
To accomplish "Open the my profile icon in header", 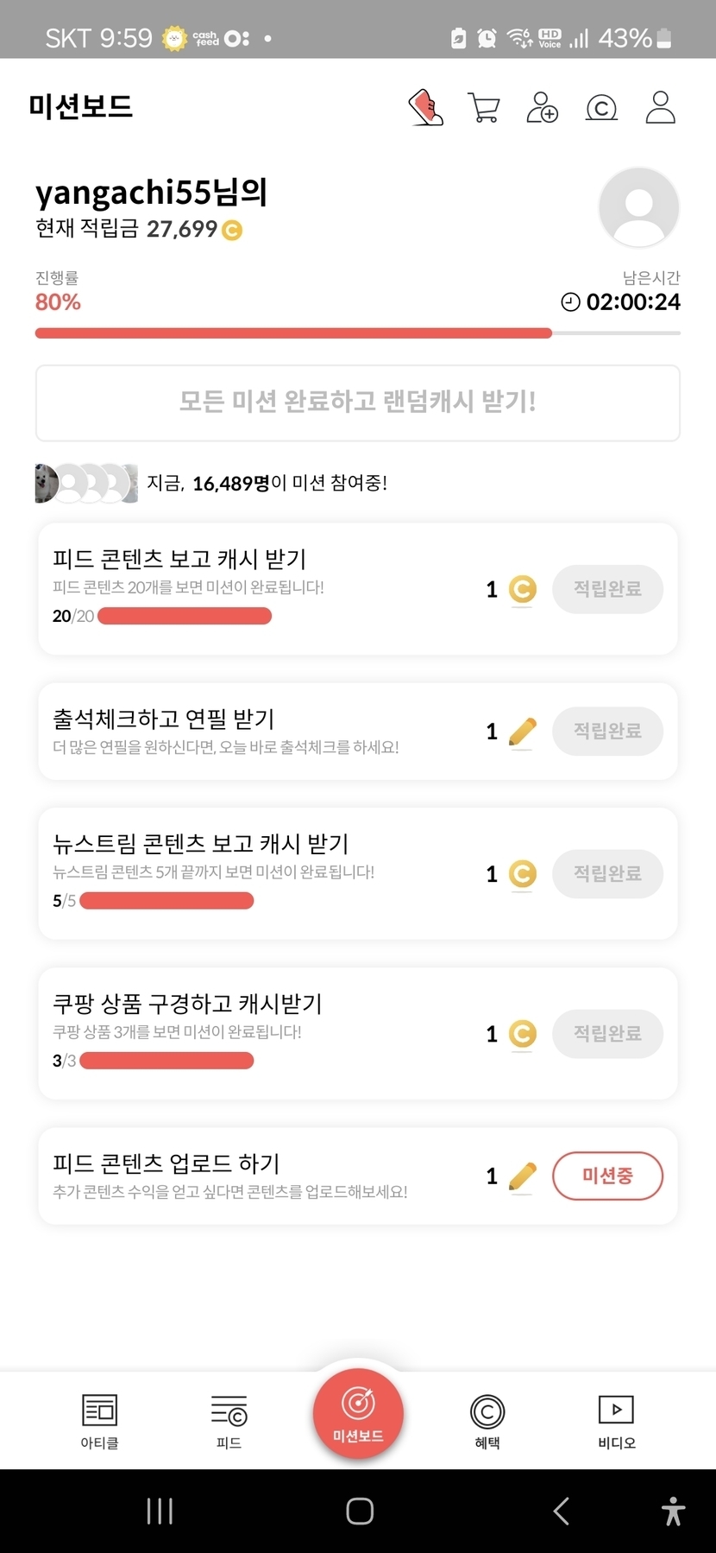I will [660, 108].
